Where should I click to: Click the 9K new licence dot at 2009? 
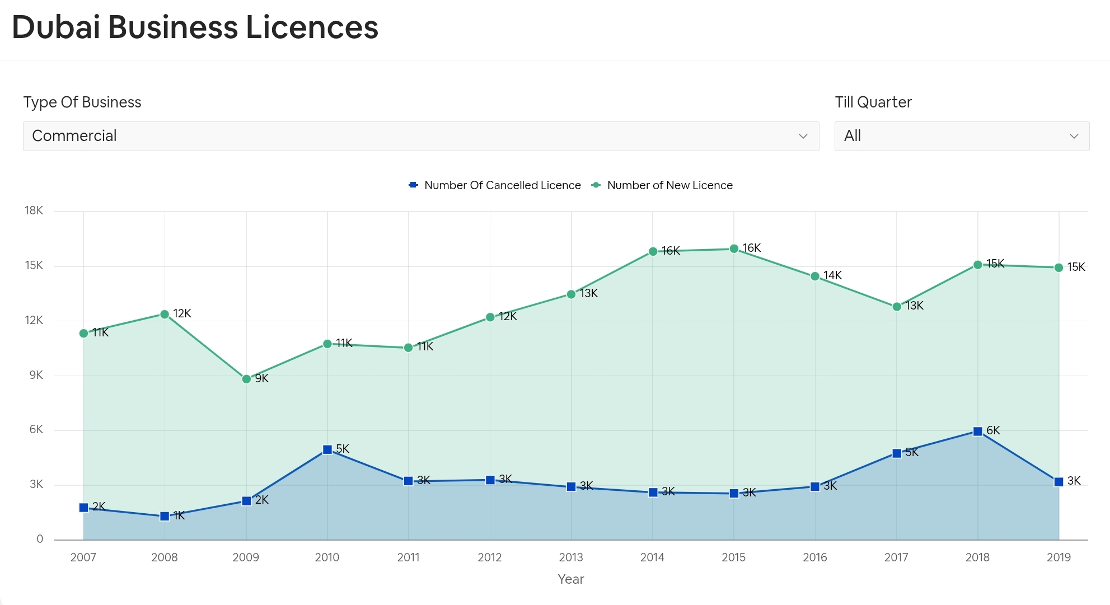(245, 379)
